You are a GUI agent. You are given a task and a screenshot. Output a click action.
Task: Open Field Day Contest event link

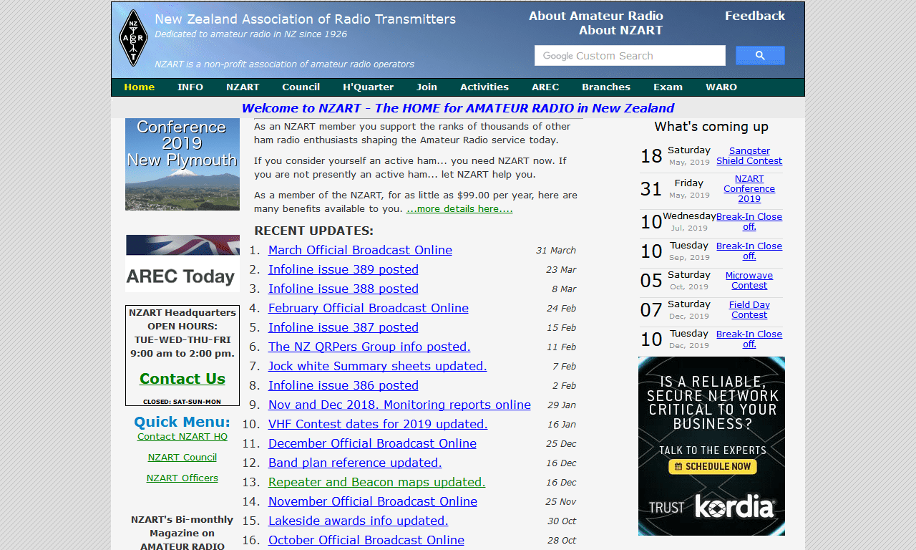(749, 310)
